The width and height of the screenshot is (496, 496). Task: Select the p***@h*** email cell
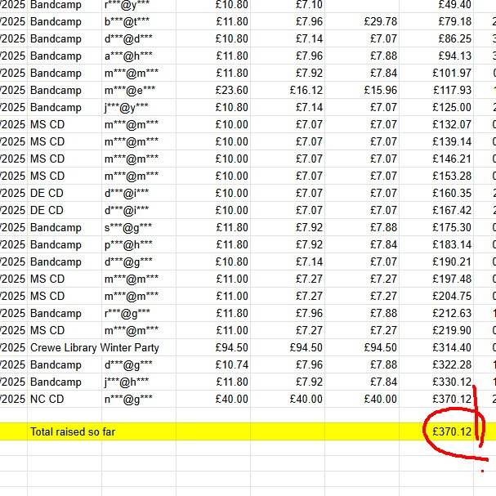127,244
